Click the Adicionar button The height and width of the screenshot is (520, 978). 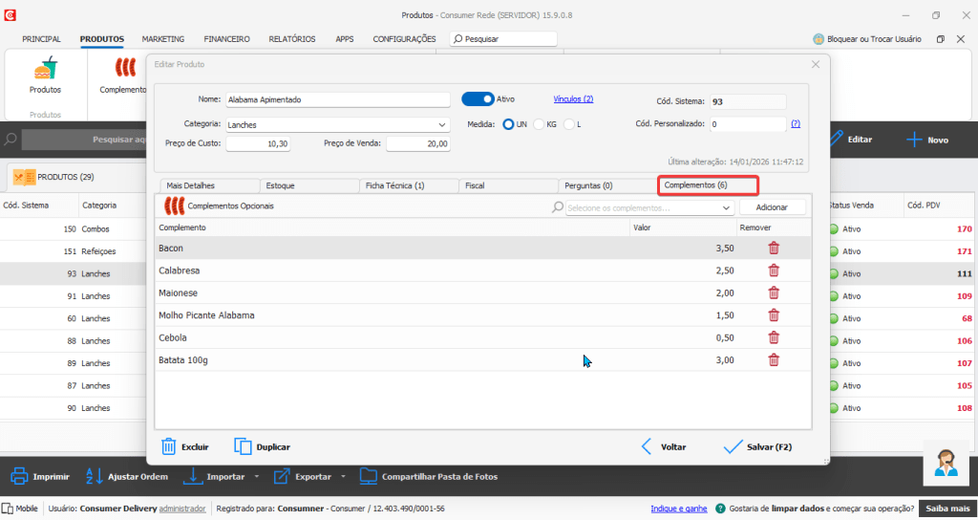[772, 207]
